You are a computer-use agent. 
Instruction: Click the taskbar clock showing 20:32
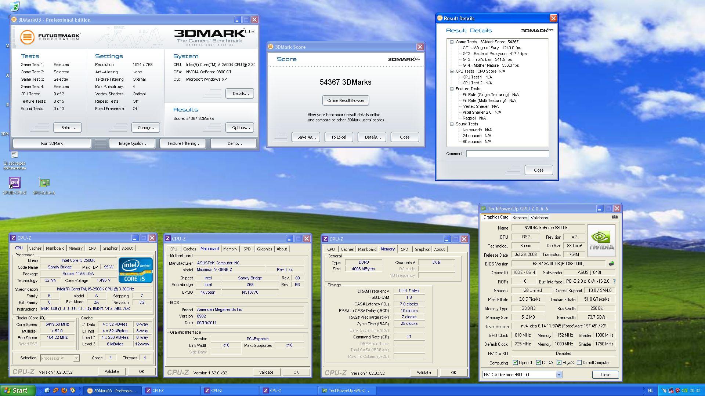(x=695, y=391)
